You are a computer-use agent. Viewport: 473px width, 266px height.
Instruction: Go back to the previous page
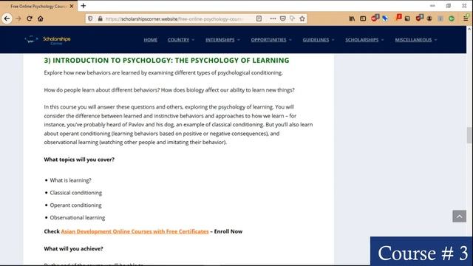click(x=7, y=18)
